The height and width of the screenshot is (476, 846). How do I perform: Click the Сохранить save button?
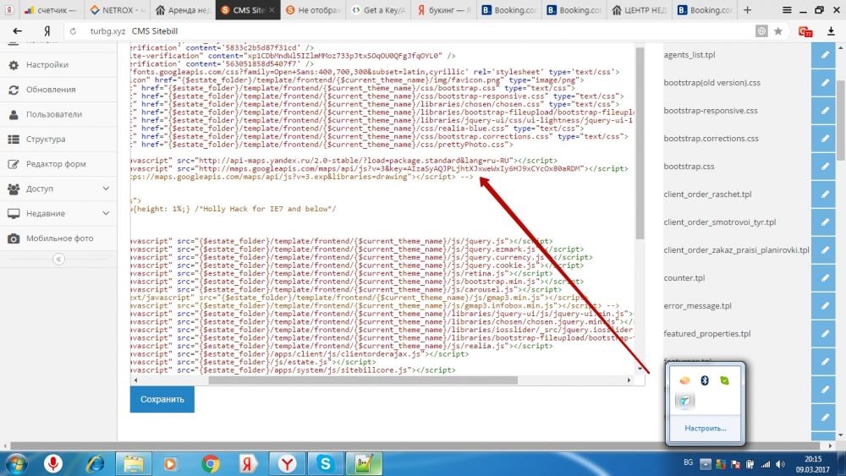(x=162, y=399)
